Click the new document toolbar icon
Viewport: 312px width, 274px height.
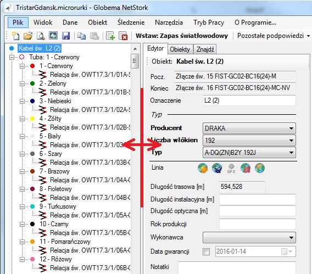click(x=15, y=36)
